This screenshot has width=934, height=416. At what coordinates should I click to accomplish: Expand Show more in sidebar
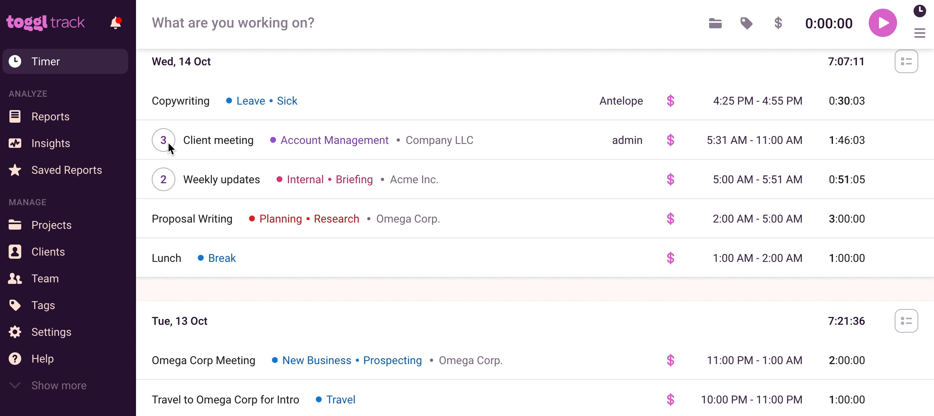(59, 385)
